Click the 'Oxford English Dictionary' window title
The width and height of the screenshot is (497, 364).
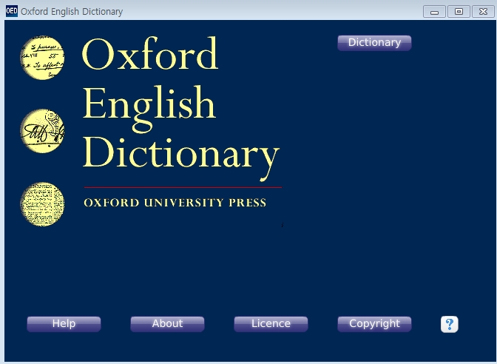click(72, 11)
